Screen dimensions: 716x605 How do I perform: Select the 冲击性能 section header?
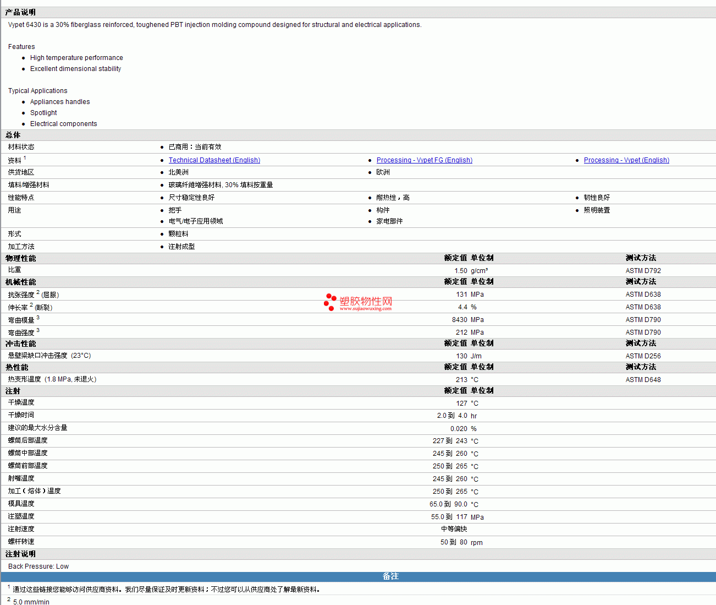(21, 344)
